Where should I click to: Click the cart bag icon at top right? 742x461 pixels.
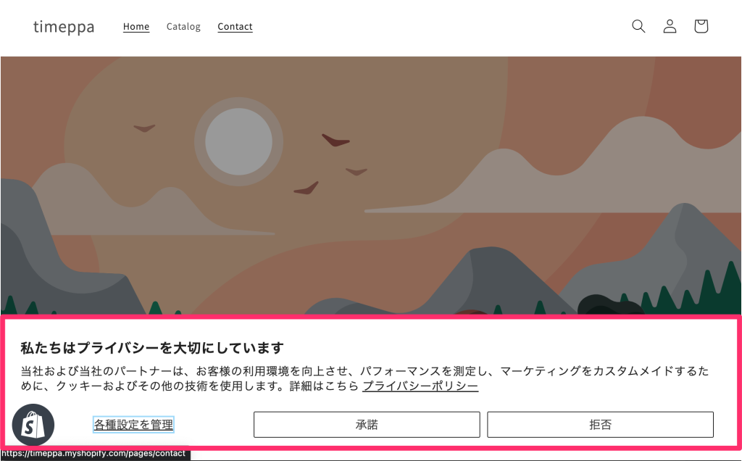(x=701, y=26)
